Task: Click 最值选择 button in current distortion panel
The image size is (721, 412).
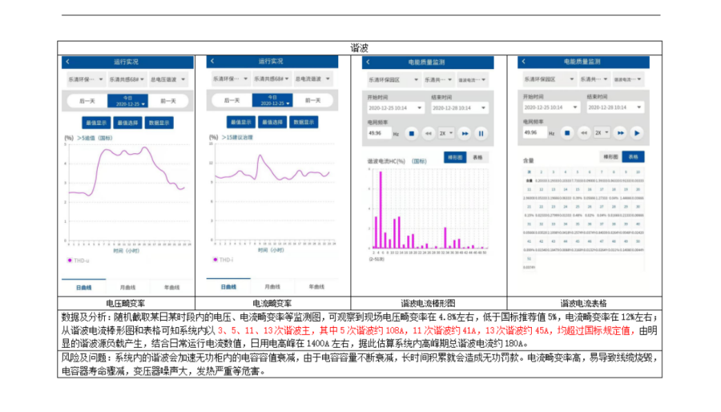Action: (x=272, y=122)
